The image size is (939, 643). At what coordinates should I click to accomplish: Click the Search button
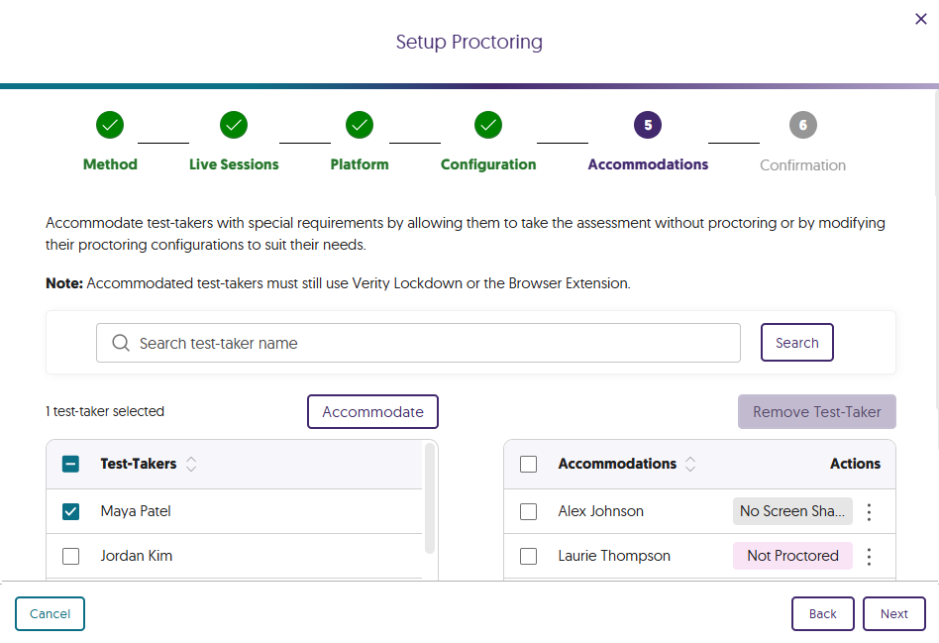[797, 342]
